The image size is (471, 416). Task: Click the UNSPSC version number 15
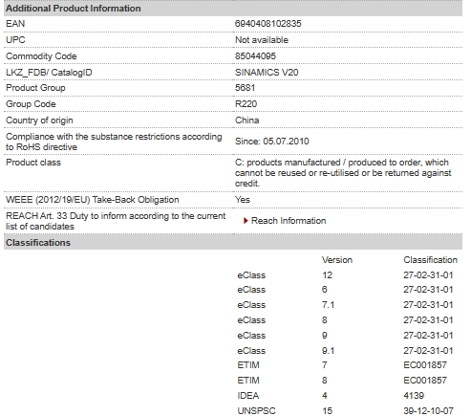(x=327, y=411)
